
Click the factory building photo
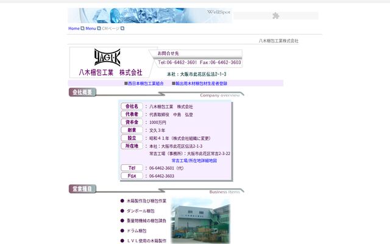pos(200,221)
